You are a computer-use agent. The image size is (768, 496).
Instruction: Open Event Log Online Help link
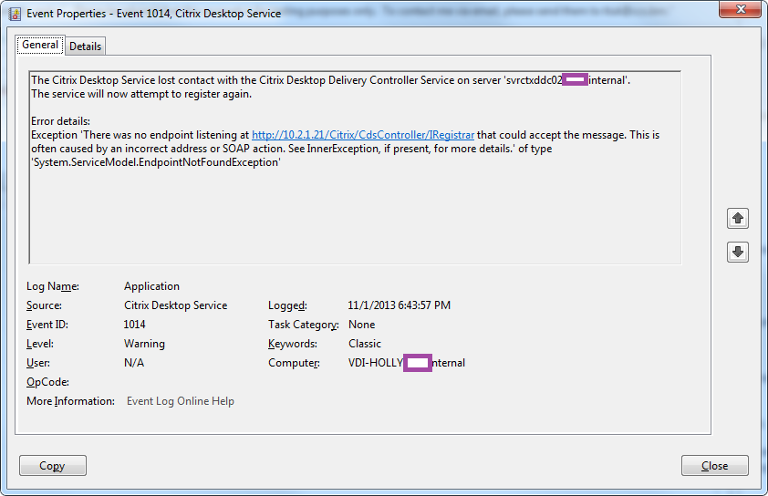click(x=181, y=401)
